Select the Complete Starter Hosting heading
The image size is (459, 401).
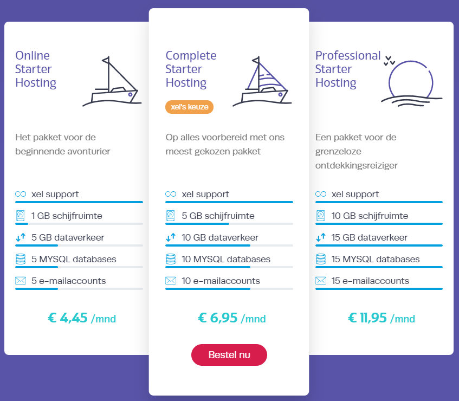click(x=191, y=69)
